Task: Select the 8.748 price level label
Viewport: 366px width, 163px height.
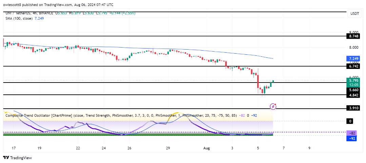Action: tap(353, 36)
